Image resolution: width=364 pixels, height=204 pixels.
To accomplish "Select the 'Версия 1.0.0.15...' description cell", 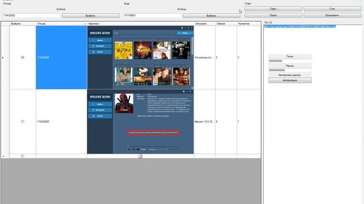I will click(x=205, y=122).
